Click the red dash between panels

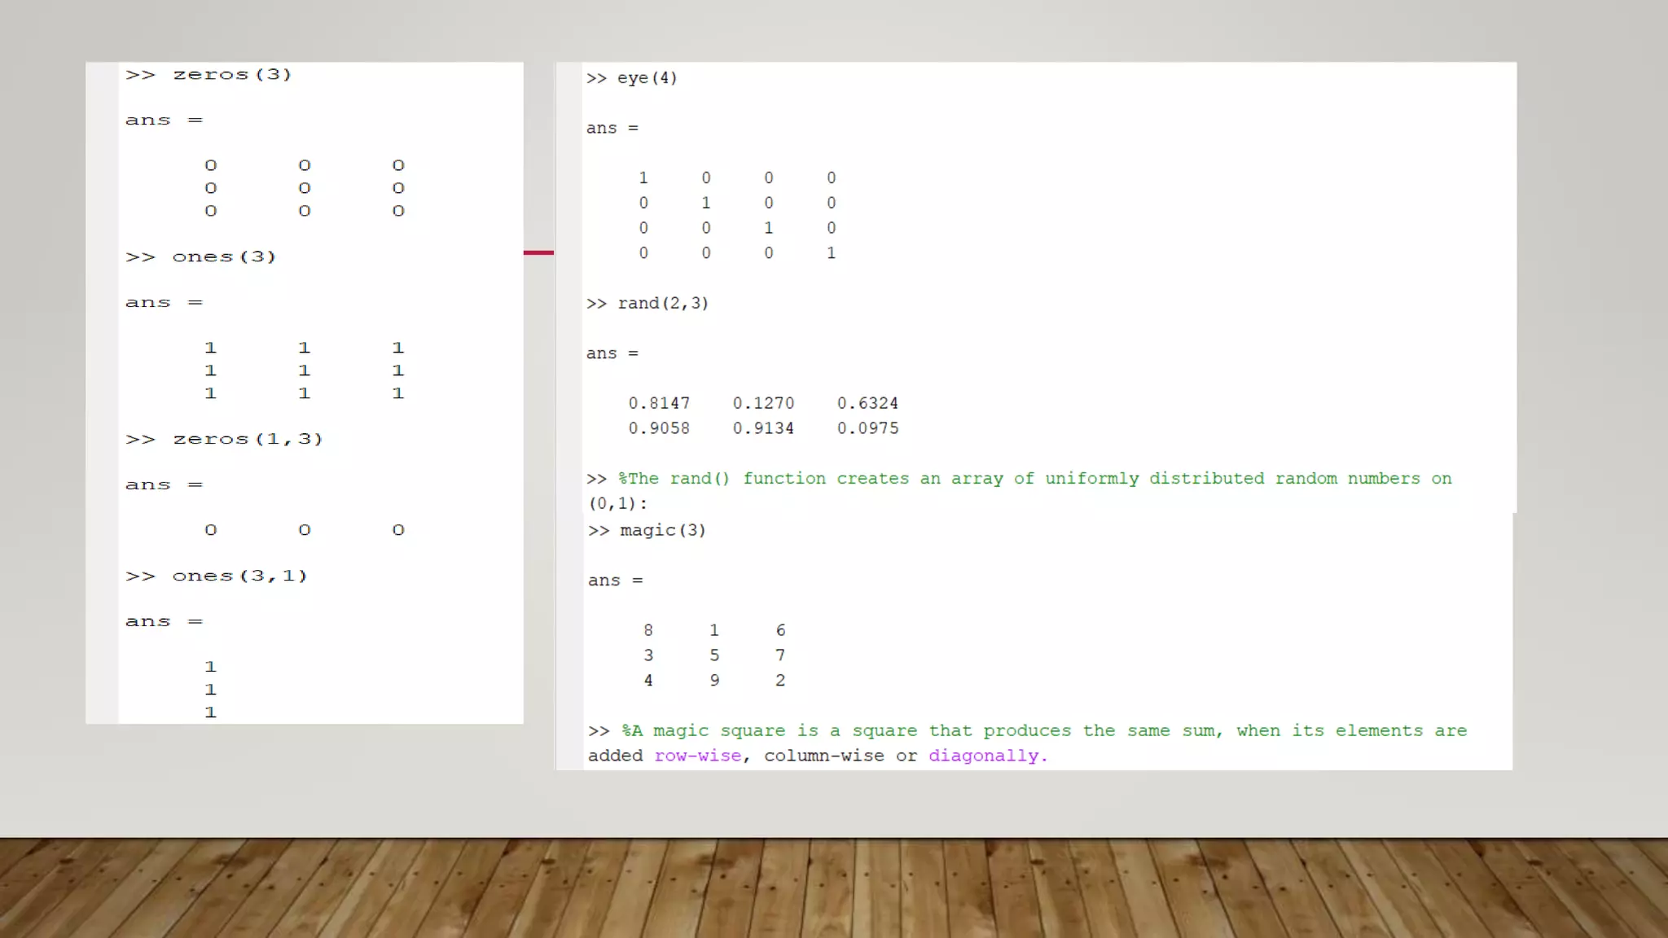(538, 253)
